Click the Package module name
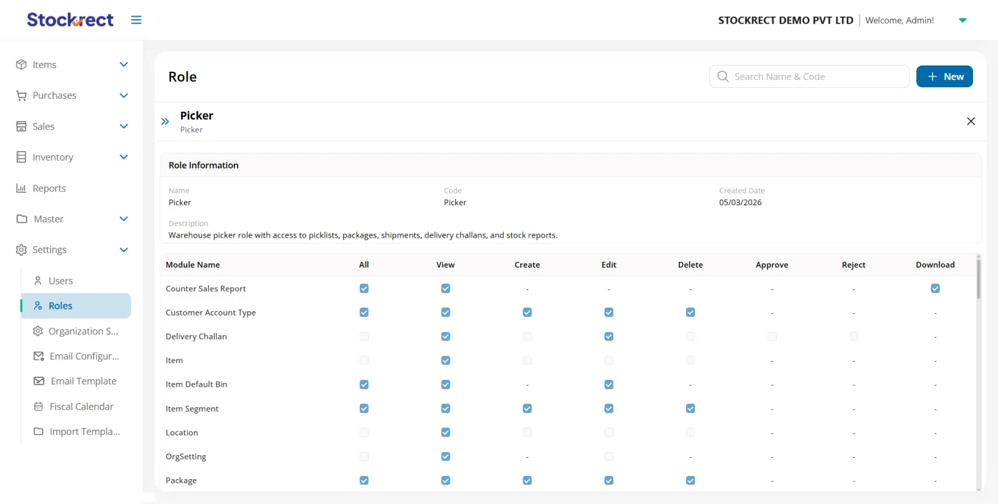This screenshot has height=504, width=998. pyautogui.click(x=181, y=480)
